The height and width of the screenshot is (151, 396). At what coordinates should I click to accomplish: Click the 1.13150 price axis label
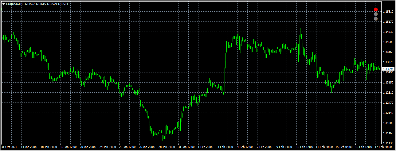coord(388,83)
